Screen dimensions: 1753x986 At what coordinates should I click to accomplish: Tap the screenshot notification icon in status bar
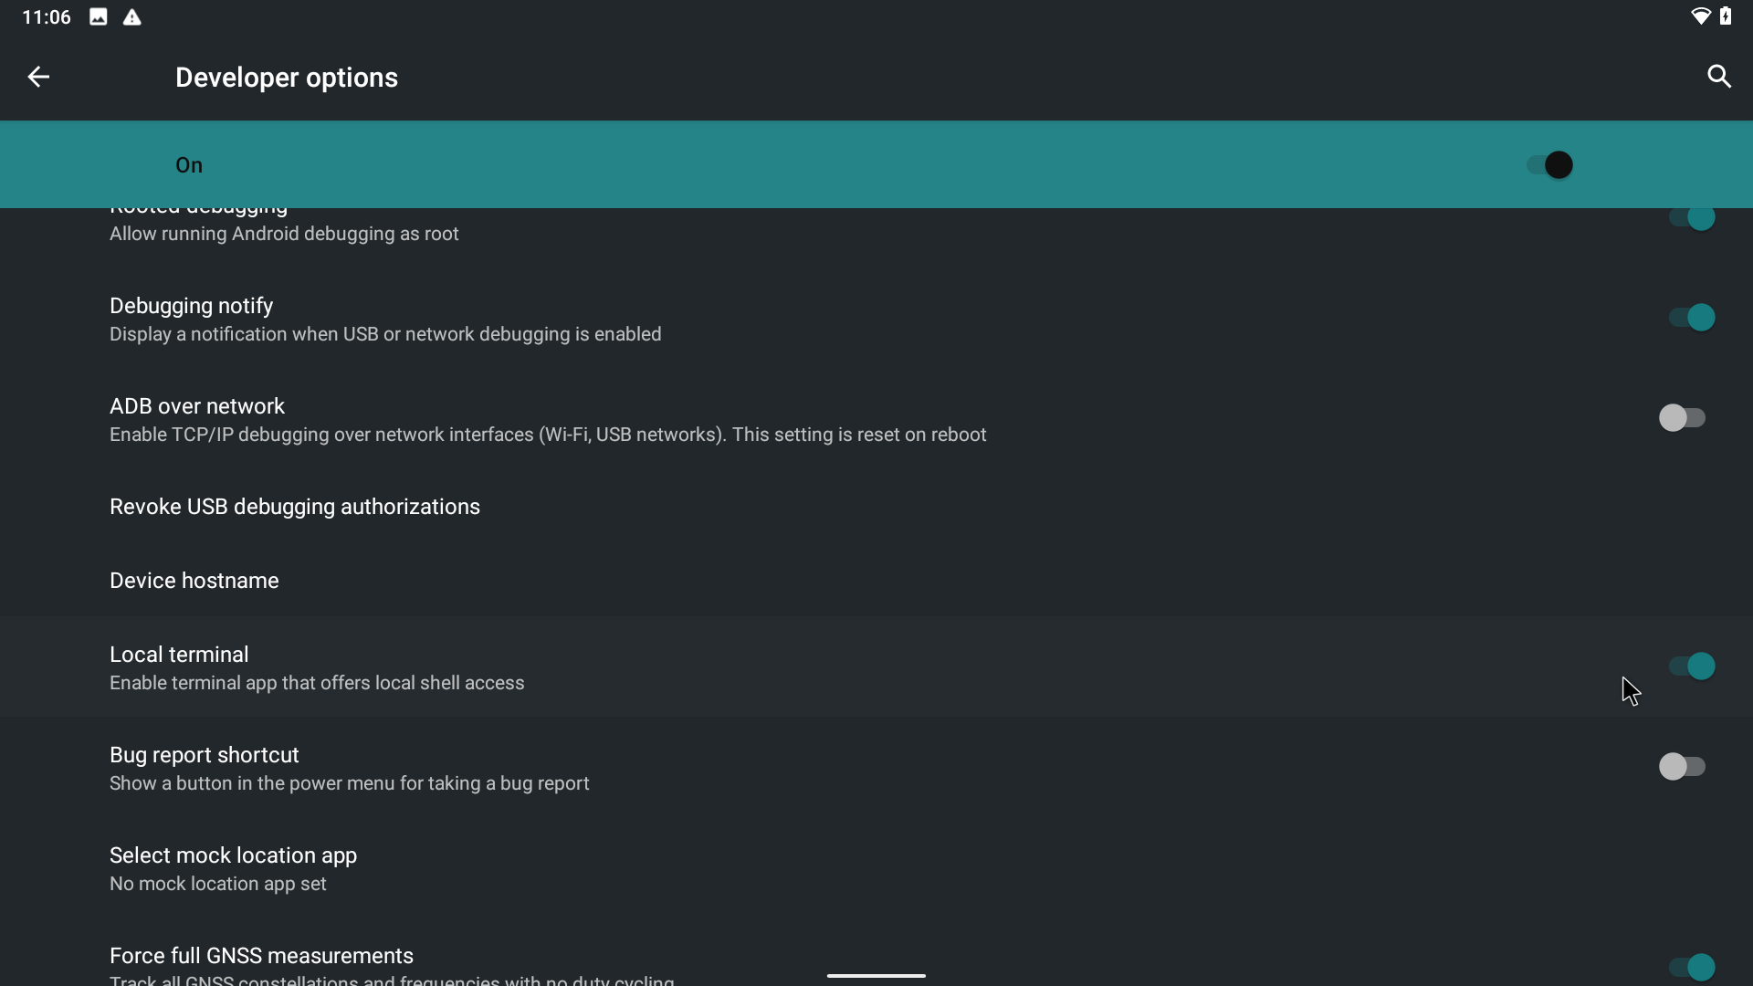tap(98, 16)
